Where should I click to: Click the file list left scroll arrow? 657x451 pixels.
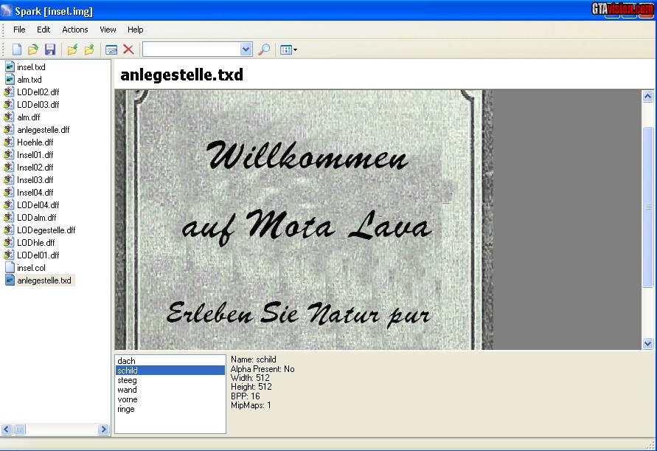(7, 429)
